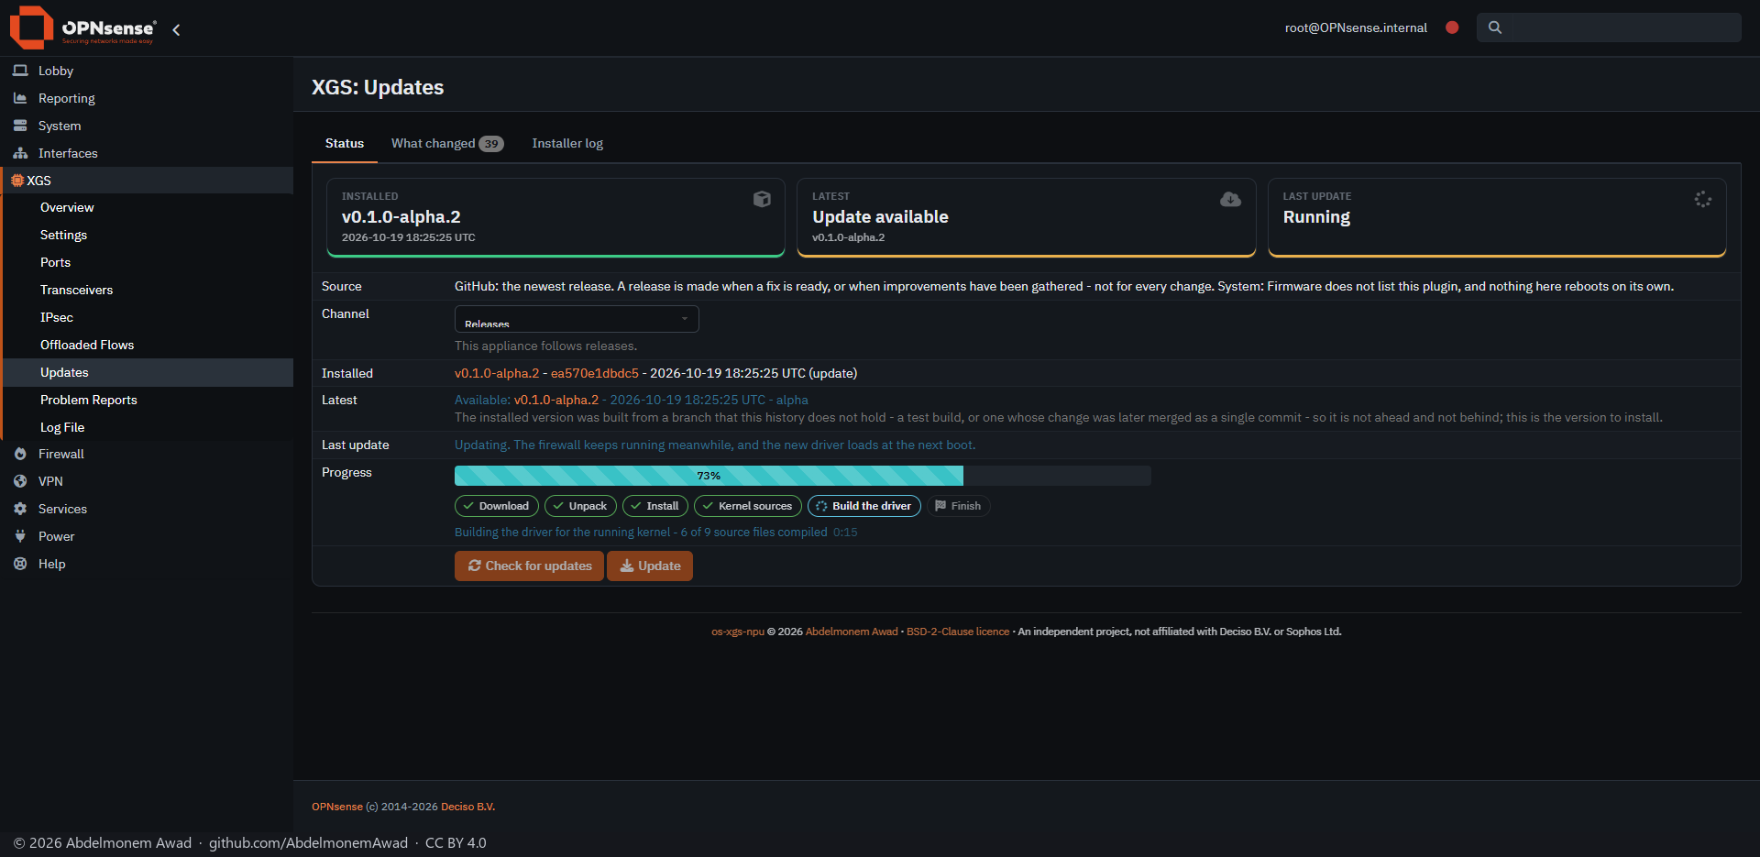Click the Reporting chart icon
1760x857 pixels.
pos(20,98)
